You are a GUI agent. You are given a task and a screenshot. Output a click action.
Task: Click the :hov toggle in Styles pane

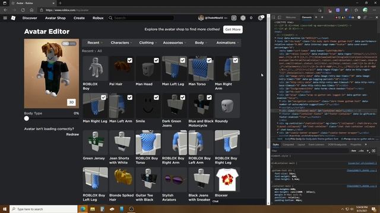click(x=353, y=151)
